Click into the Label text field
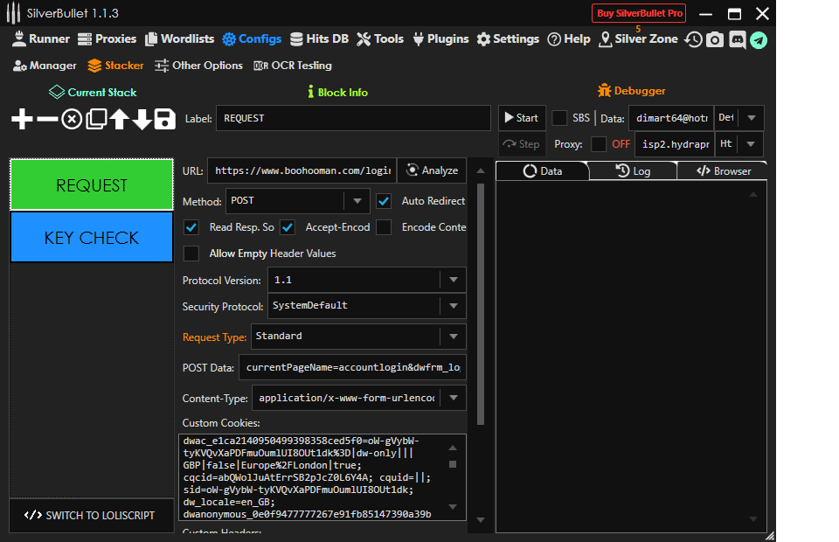 coord(353,118)
